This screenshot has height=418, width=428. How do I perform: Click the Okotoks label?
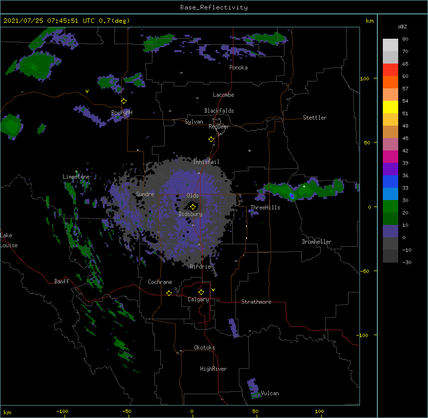point(205,348)
